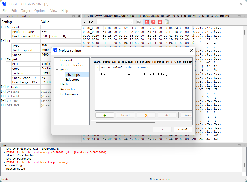Image resolution: width=247 pixels, height=182 pixels.
Task: Delete the selected init step with X
Action: (x=146, y=115)
